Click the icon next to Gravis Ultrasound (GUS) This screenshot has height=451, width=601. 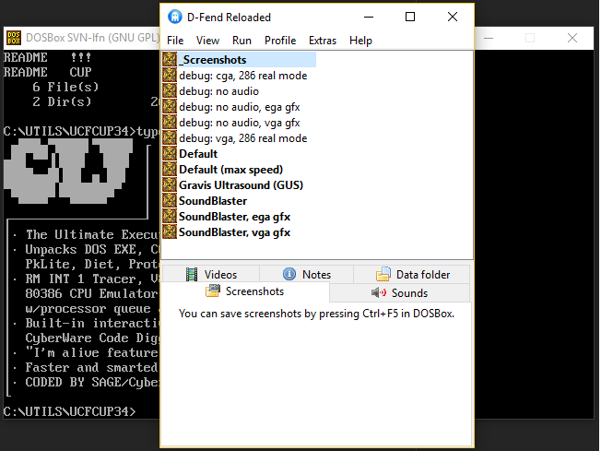(169, 184)
